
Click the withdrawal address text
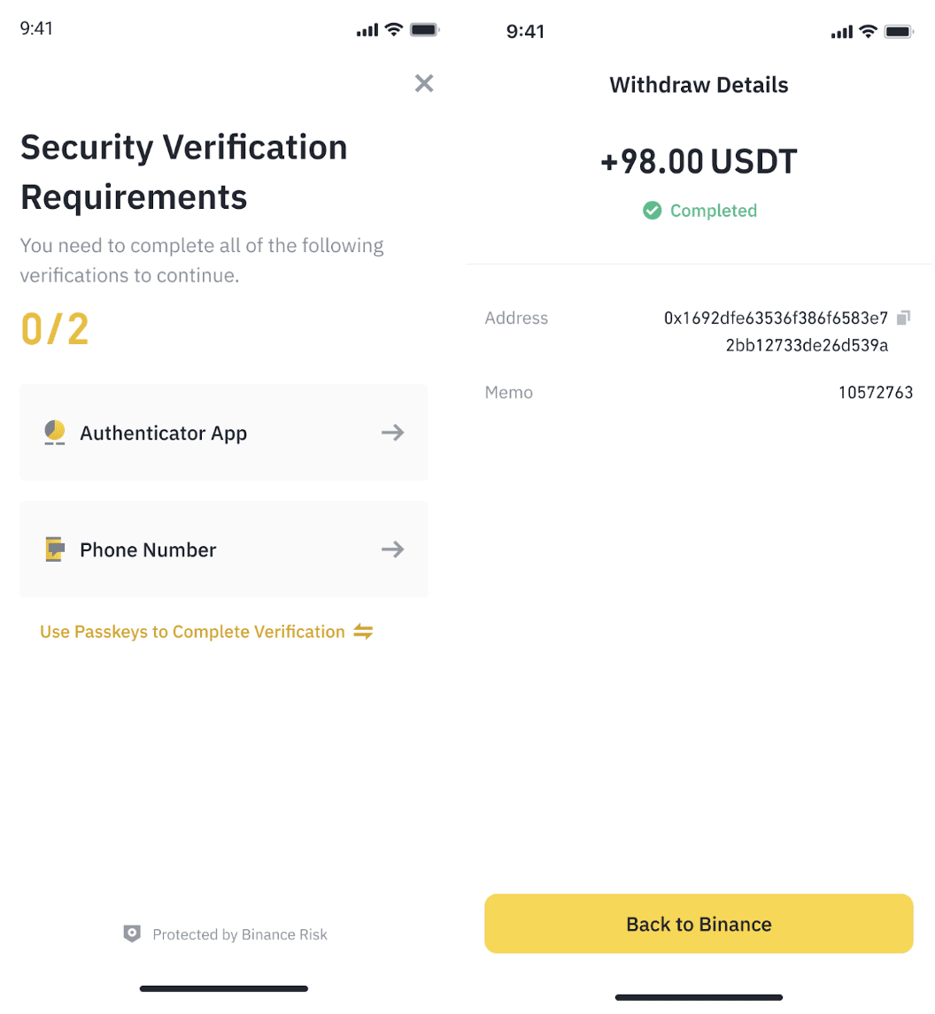[776, 331]
